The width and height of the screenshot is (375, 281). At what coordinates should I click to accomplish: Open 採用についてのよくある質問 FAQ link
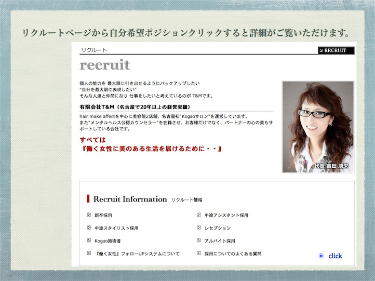point(233,254)
